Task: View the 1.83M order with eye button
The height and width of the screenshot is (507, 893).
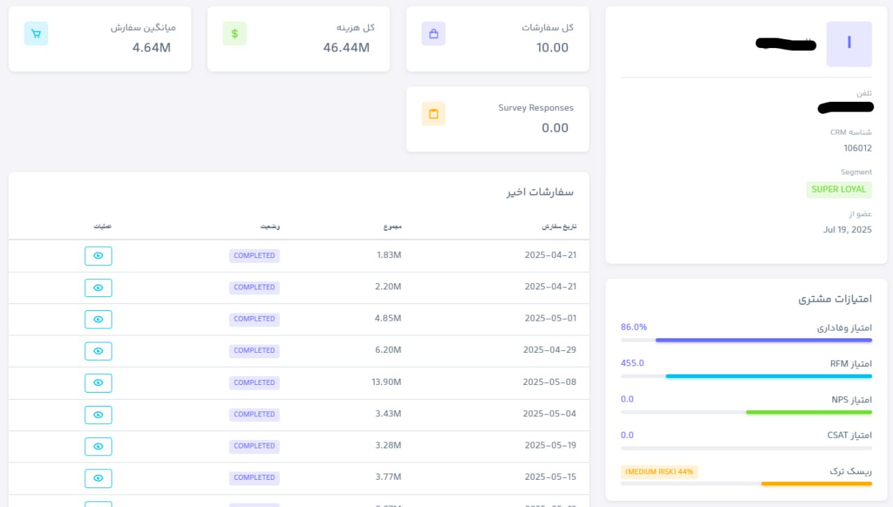Action: click(98, 256)
